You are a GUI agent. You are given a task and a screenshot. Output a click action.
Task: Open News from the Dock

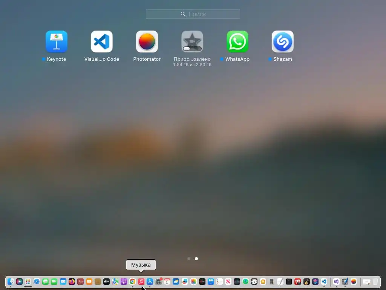tap(228, 281)
